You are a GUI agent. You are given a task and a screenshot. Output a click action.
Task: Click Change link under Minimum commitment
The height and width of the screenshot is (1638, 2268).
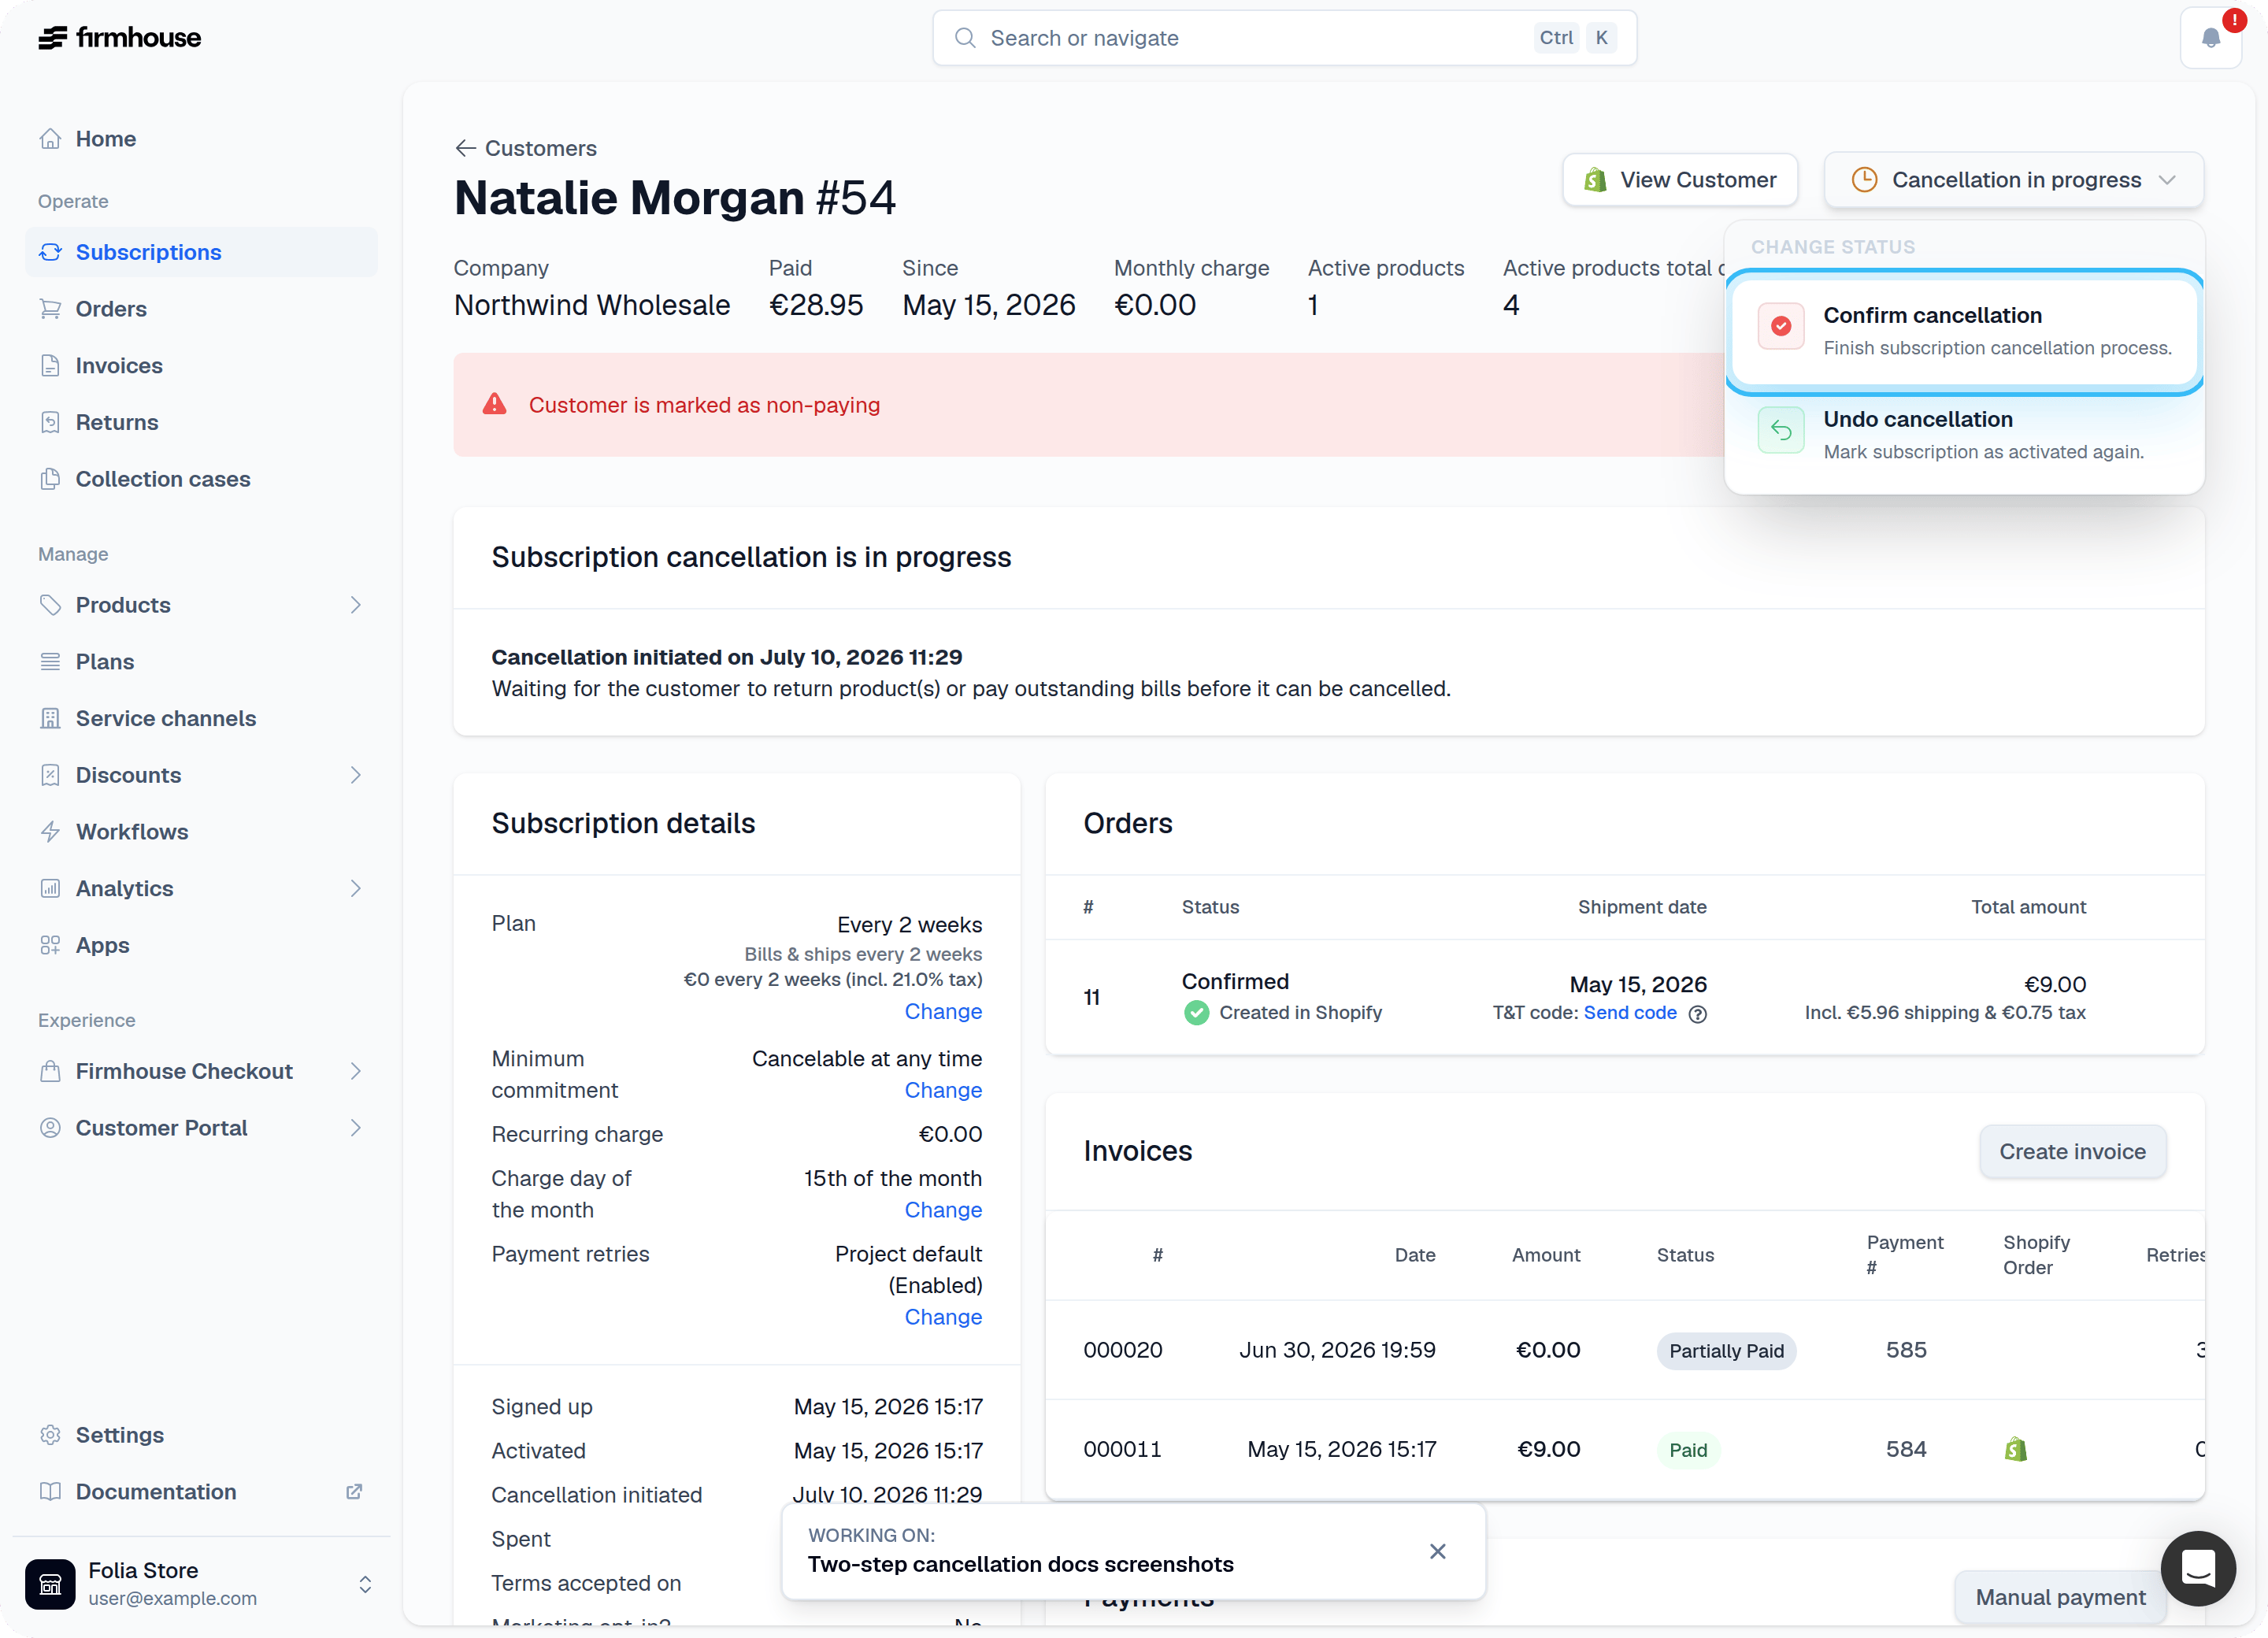pyautogui.click(x=943, y=1090)
